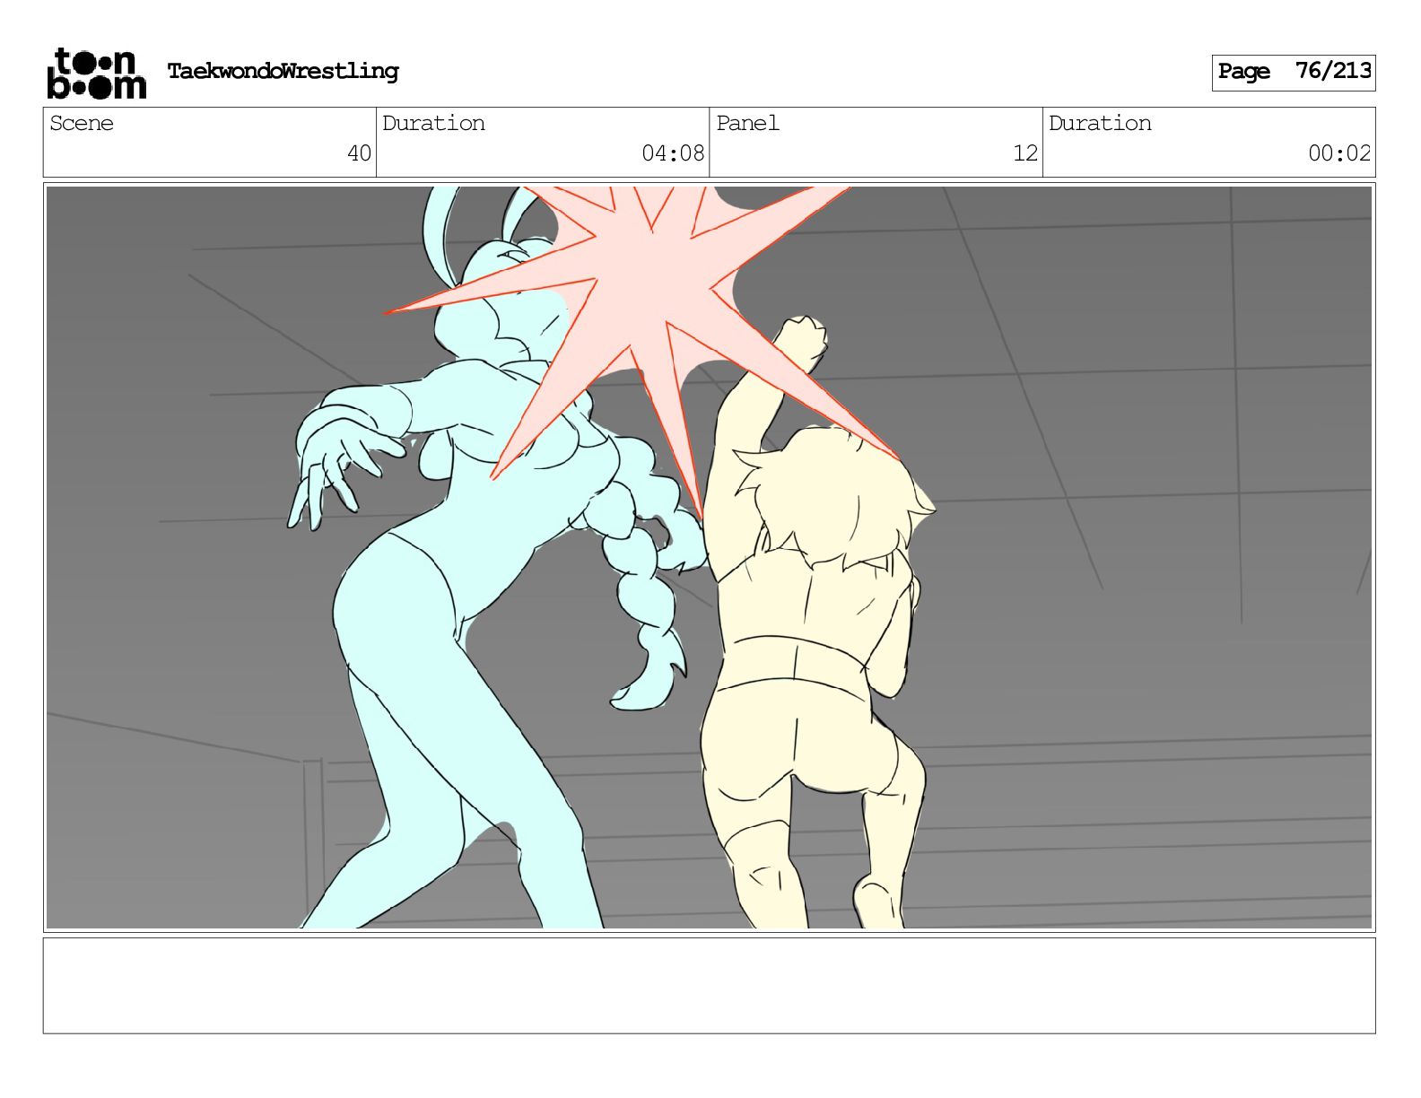The height and width of the screenshot is (1098, 1421).
Task: Select panel number 12
Action: pyautogui.click(x=1025, y=153)
